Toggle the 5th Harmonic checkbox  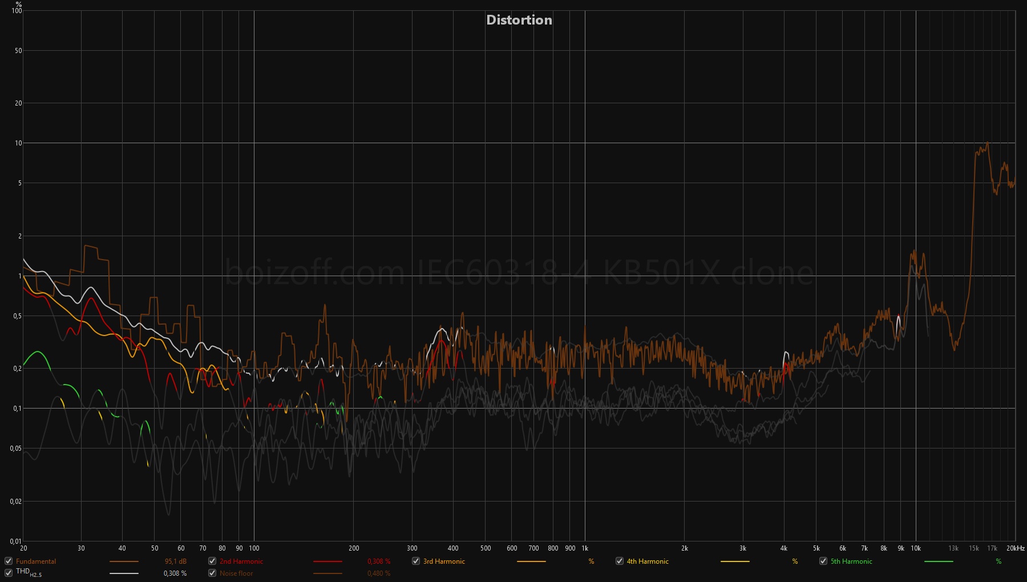click(823, 561)
